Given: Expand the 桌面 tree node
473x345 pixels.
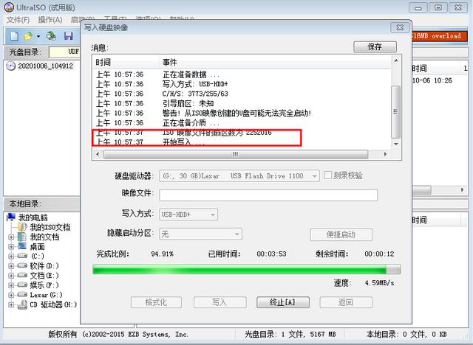Looking at the screenshot, I should 11,247.
